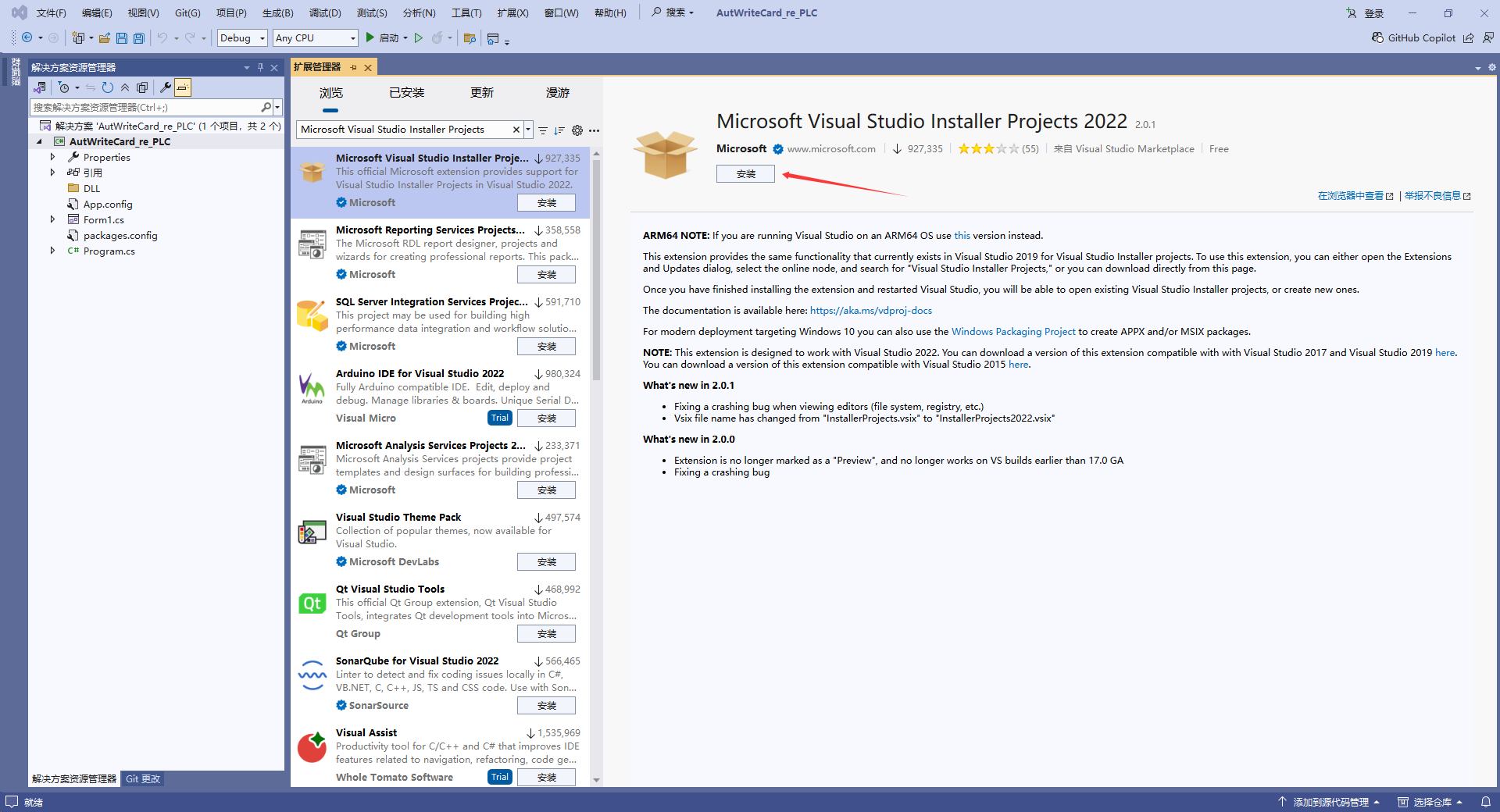Viewport: 1500px width, 812px height.
Task: Switch to the 漫游 tab
Action: 558,92
